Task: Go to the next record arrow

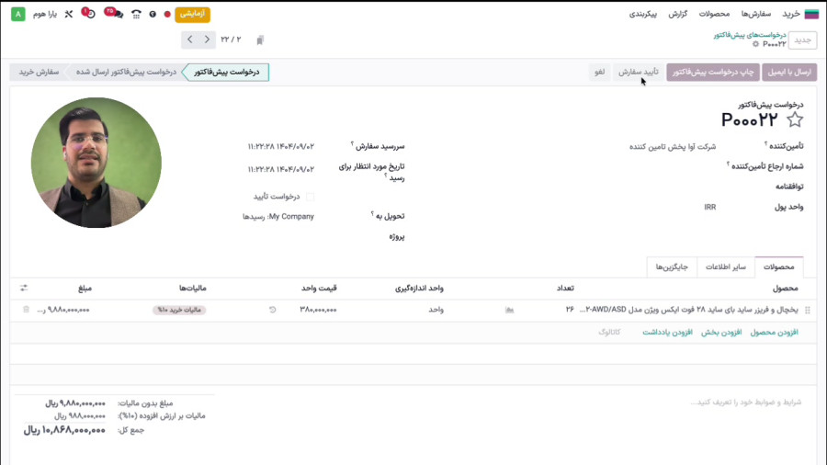Action: (189, 40)
